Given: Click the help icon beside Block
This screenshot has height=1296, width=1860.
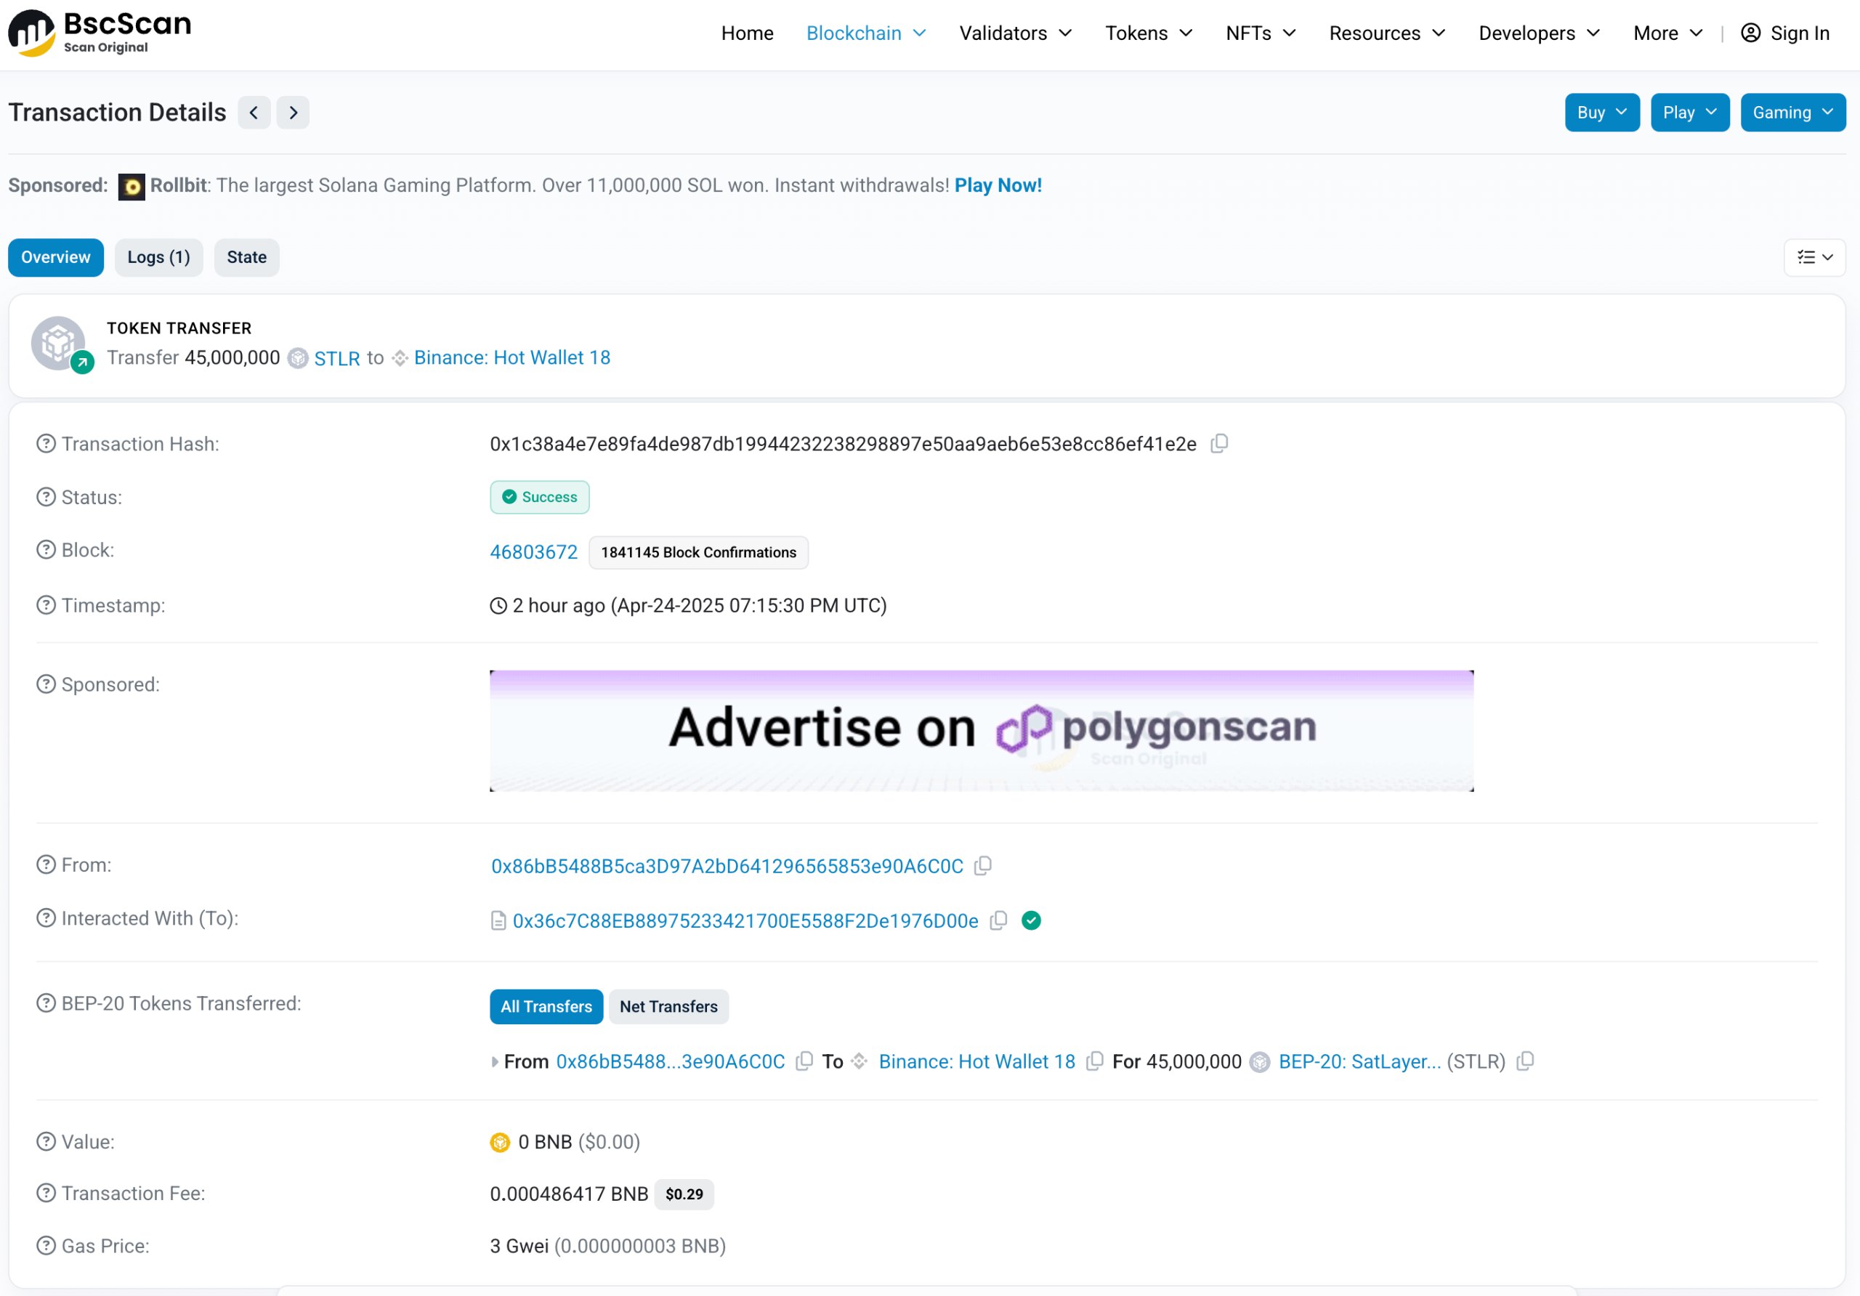Looking at the screenshot, I should click(x=46, y=550).
